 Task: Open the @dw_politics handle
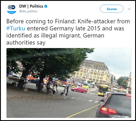[28, 11]
